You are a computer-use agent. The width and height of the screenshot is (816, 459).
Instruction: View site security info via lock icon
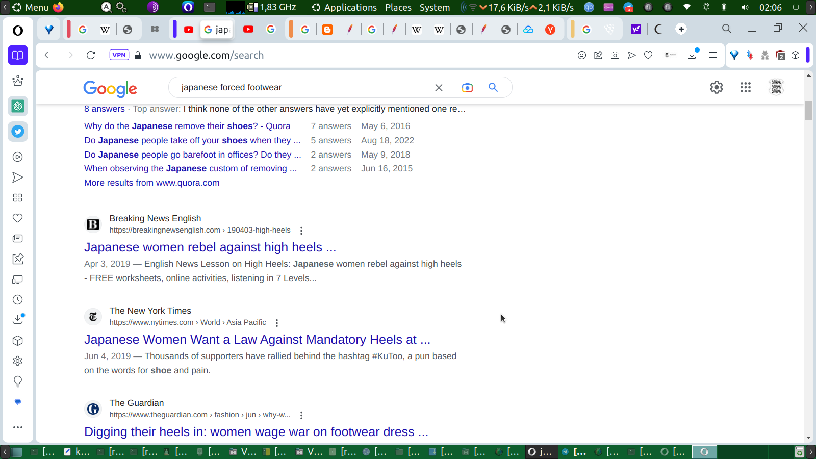coord(138,55)
